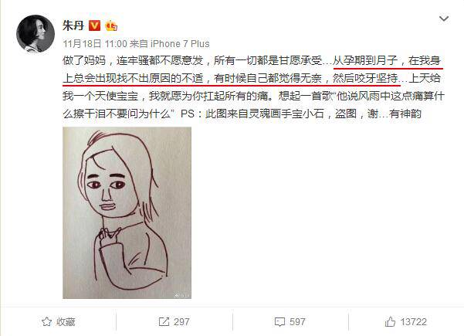Enlarge the hand-drawn portrait image
Screen dimensions: 464x336
(x=127, y=212)
